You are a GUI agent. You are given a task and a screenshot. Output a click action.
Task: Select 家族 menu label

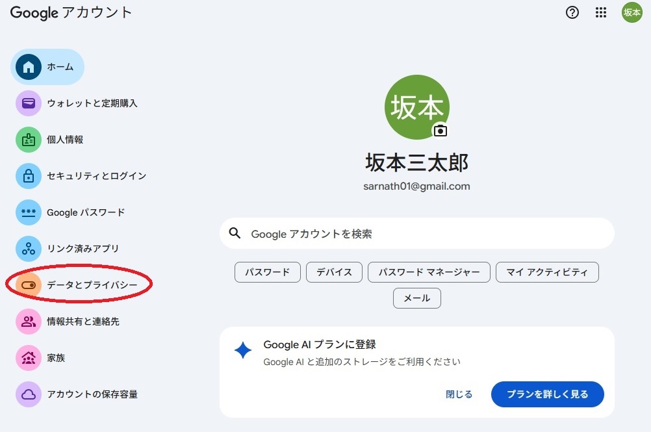point(56,358)
